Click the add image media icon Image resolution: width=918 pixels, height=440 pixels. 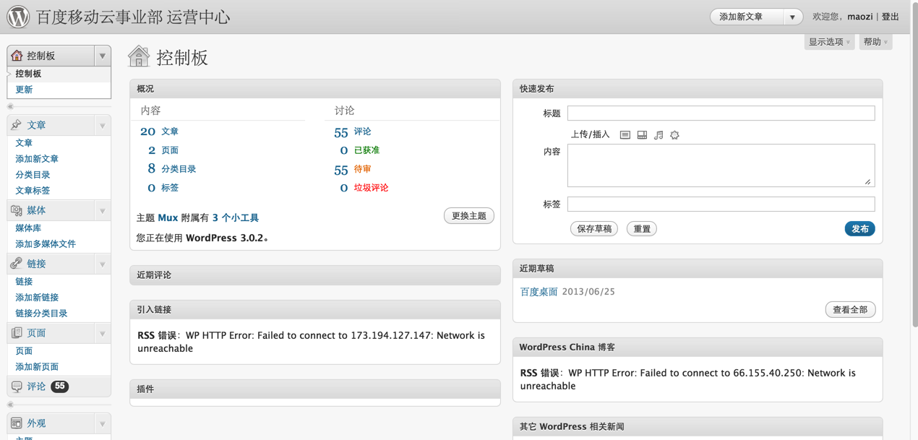(625, 135)
